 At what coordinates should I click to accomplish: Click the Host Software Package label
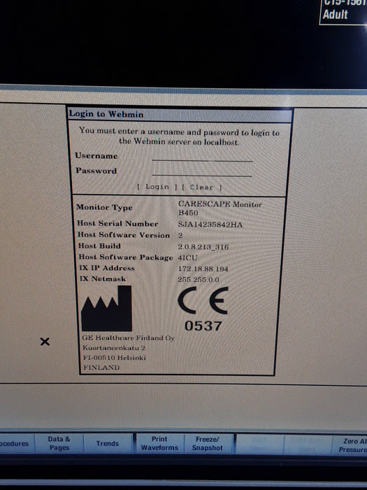click(126, 257)
